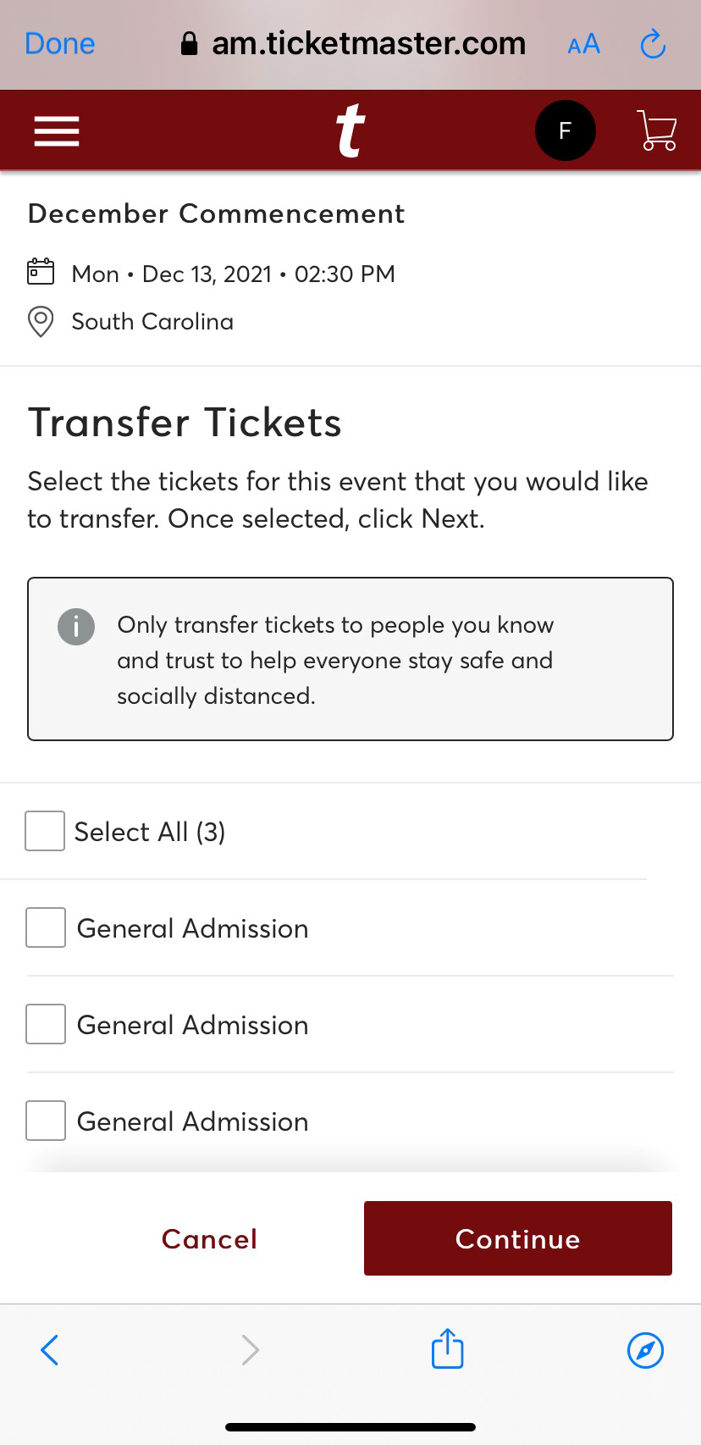Select the first General Admission ticket
This screenshot has width=701, height=1445.
(46, 927)
